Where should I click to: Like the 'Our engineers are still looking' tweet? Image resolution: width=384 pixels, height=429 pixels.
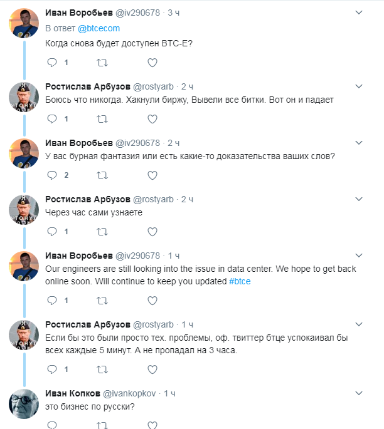coord(152,301)
